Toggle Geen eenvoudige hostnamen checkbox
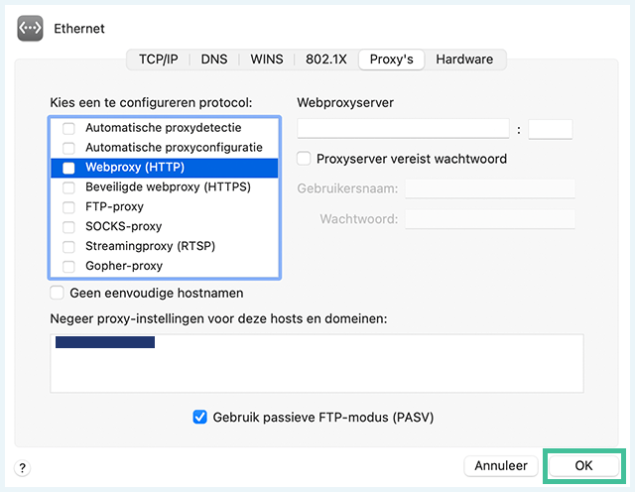Viewport: 635px width, 492px height. (58, 293)
